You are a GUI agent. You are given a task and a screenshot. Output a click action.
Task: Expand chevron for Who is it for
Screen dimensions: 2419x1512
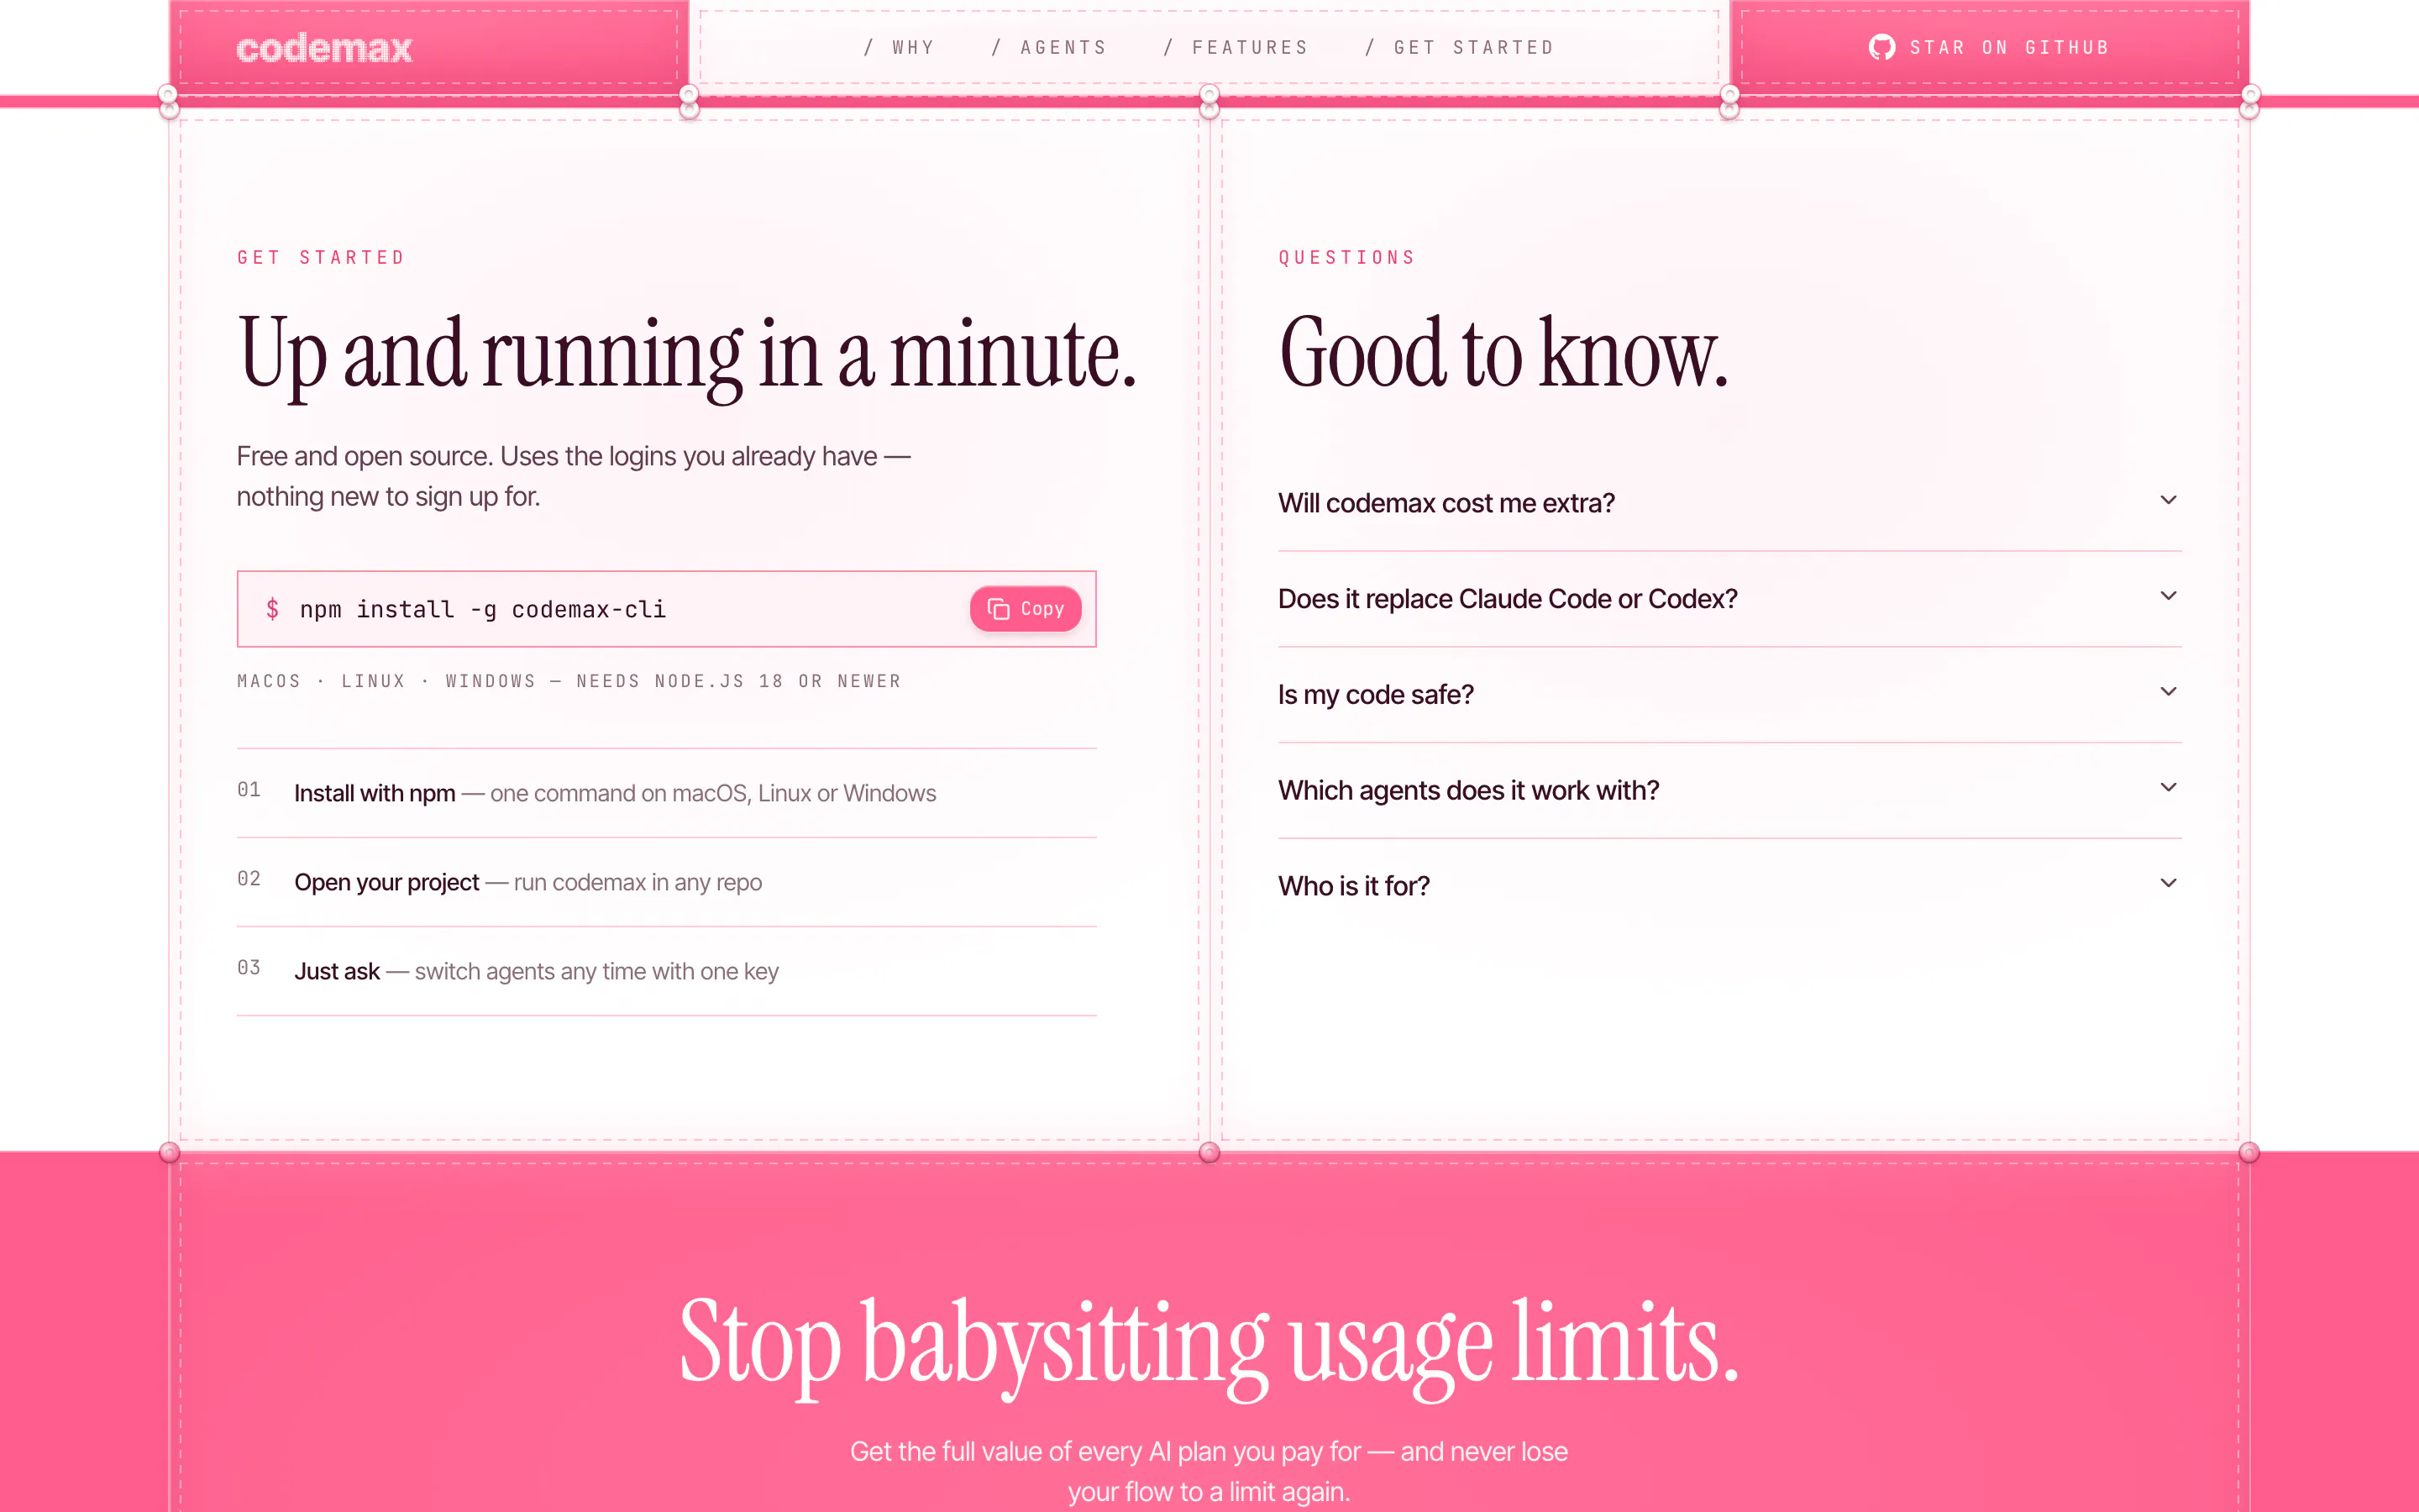click(x=2168, y=883)
